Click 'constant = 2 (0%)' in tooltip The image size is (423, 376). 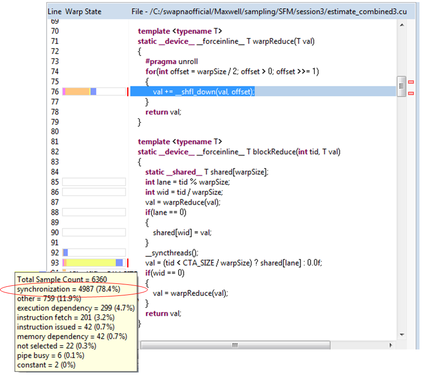(46, 365)
